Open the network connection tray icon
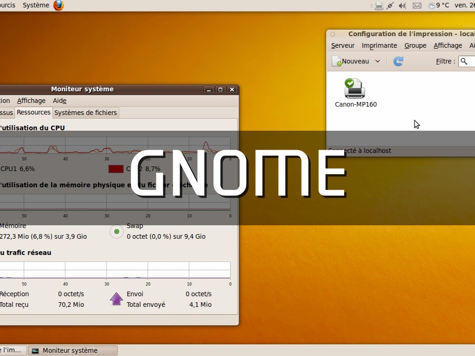Image resolution: width=475 pixels, height=356 pixels. (390, 6)
